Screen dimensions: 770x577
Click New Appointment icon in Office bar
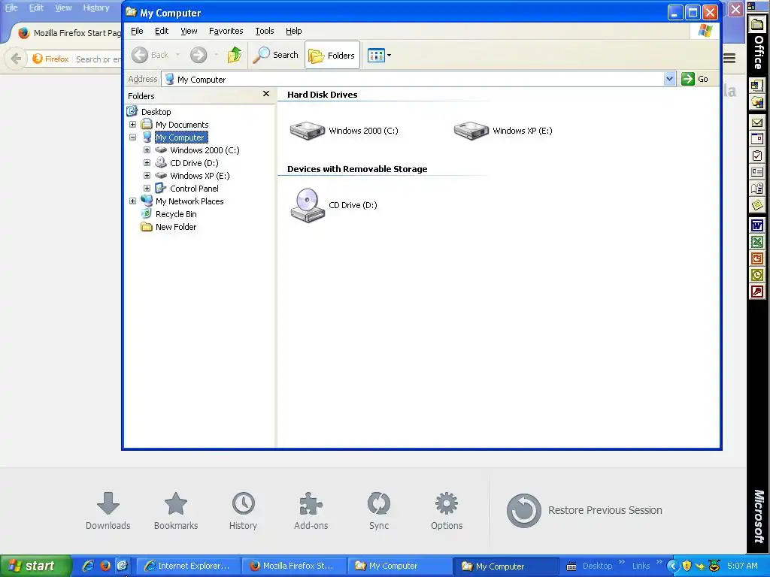pos(756,139)
